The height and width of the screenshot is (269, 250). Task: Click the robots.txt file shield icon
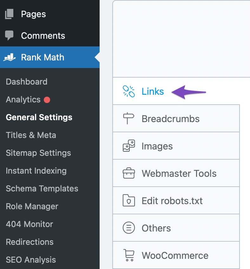point(129,200)
